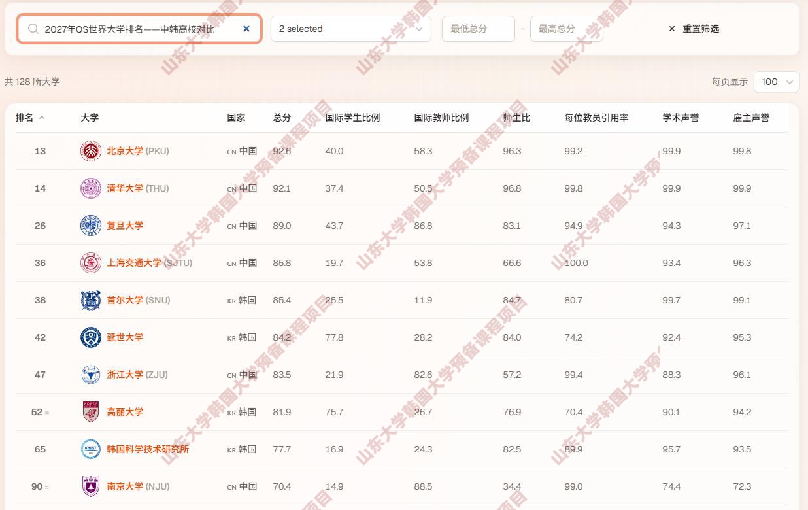Click the Seoul National University logo
The image size is (808, 510).
[x=91, y=300]
